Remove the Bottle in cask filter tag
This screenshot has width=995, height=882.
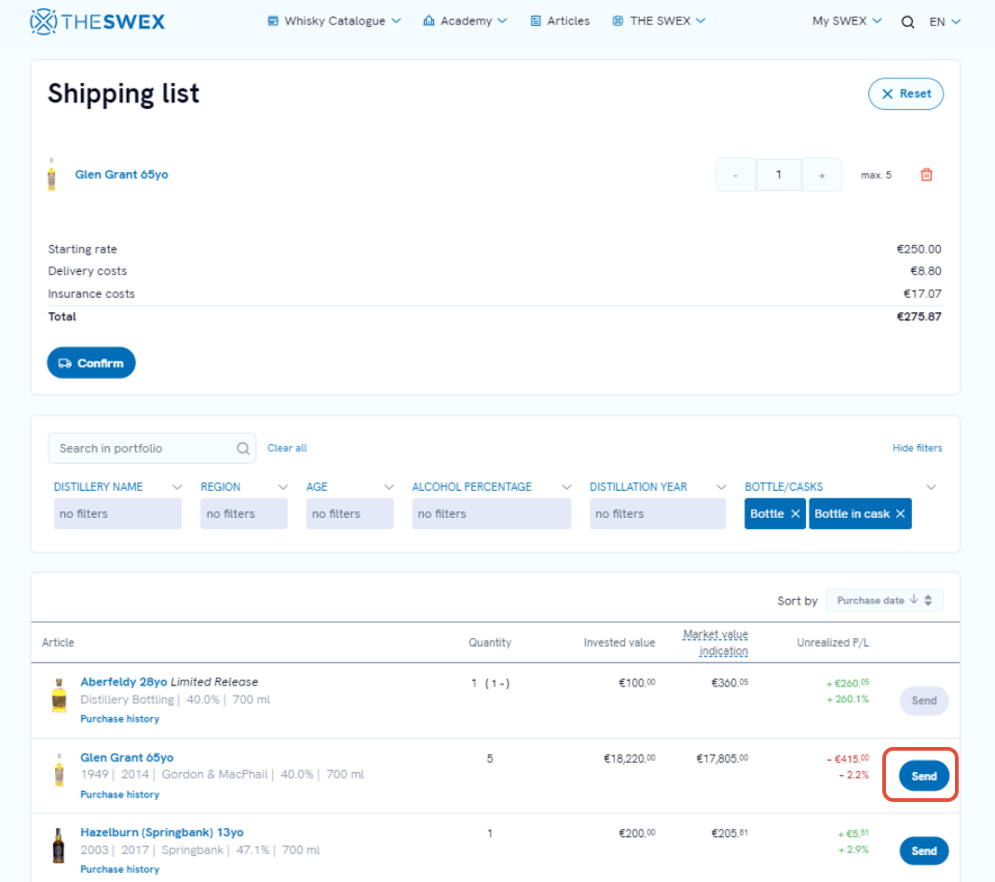(901, 514)
